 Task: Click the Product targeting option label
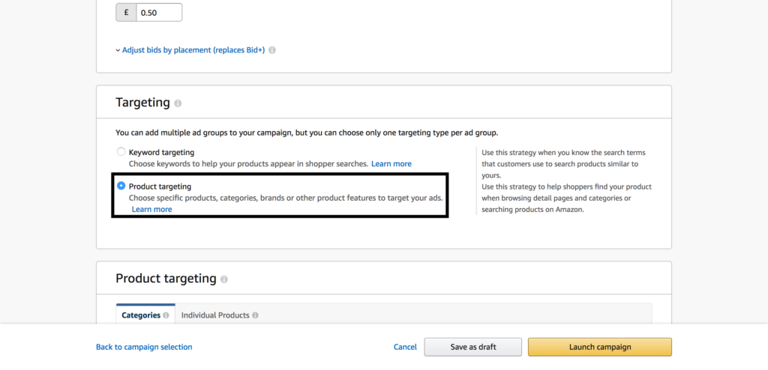(160, 186)
